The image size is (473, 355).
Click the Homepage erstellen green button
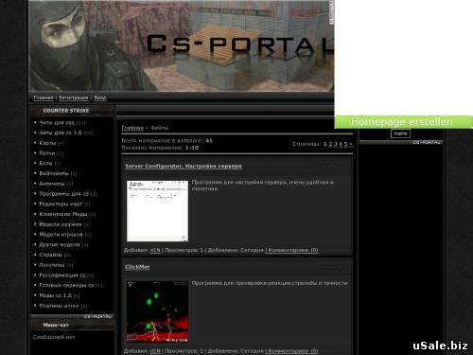pos(403,122)
